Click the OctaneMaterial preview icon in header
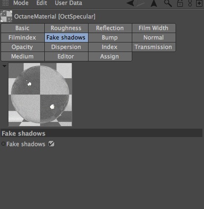Viewport: 204px width, 209px height. click(6, 16)
